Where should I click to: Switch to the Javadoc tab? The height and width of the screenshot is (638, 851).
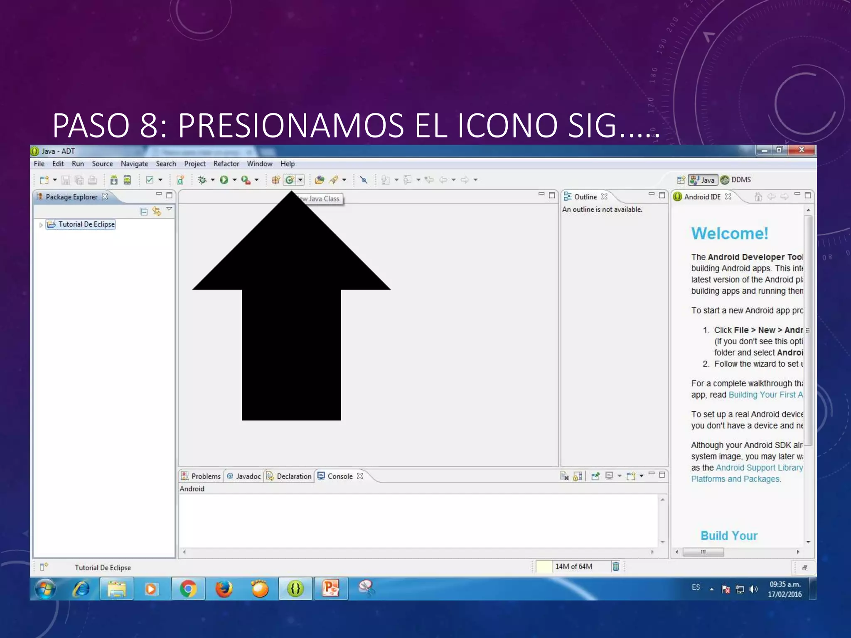pos(244,476)
